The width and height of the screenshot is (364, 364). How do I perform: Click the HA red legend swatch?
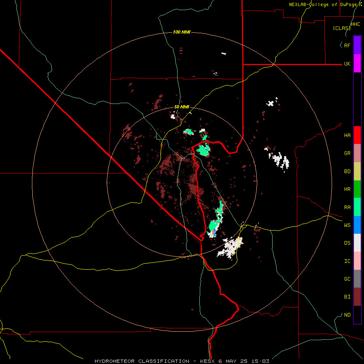[357, 135]
